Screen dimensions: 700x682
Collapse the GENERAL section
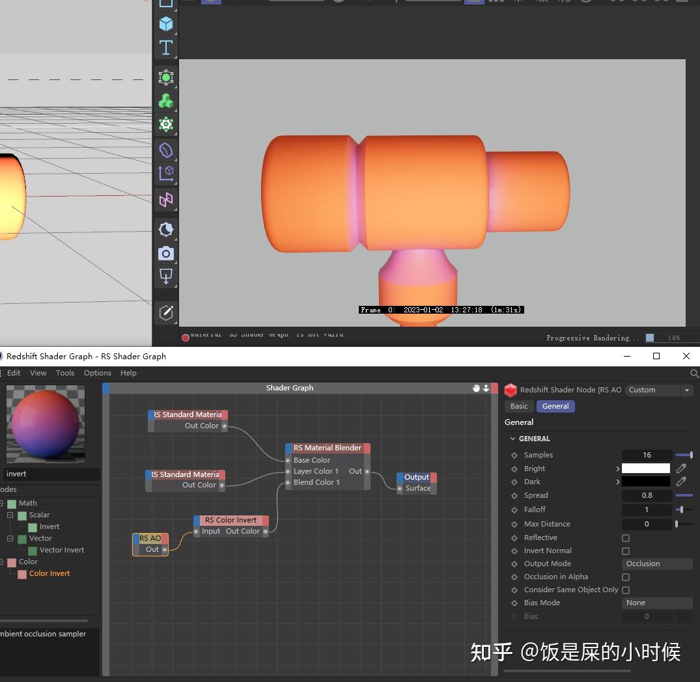[513, 439]
